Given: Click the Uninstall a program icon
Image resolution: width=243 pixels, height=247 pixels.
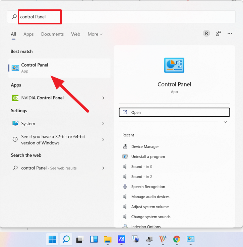Looking at the screenshot, I should pyautogui.click(x=125, y=156).
